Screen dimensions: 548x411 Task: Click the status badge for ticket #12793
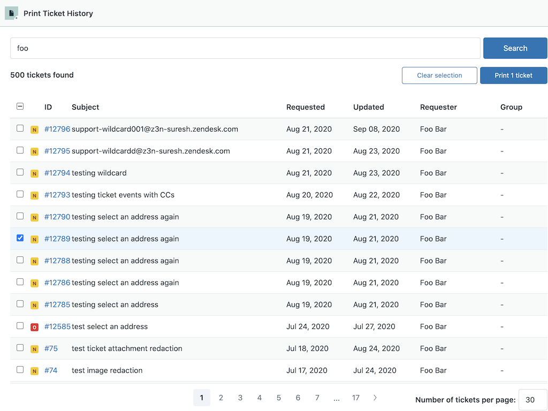tap(34, 195)
